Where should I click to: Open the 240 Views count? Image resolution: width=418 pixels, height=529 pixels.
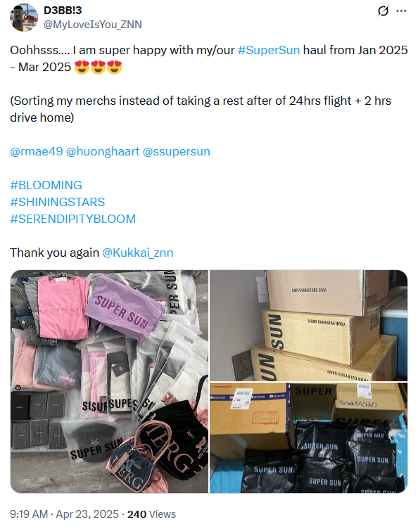[151, 514]
